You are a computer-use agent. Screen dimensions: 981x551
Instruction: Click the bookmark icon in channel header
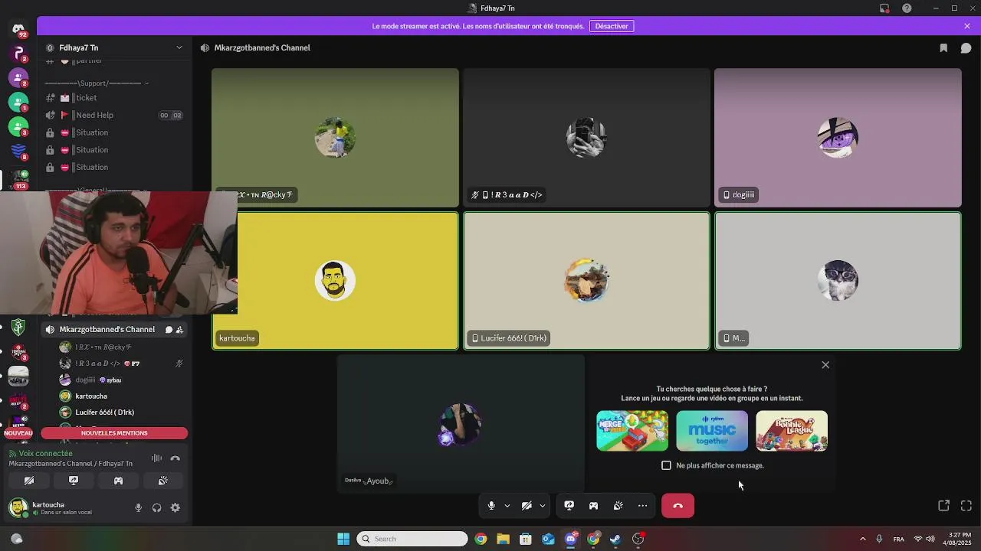pos(943,47)
